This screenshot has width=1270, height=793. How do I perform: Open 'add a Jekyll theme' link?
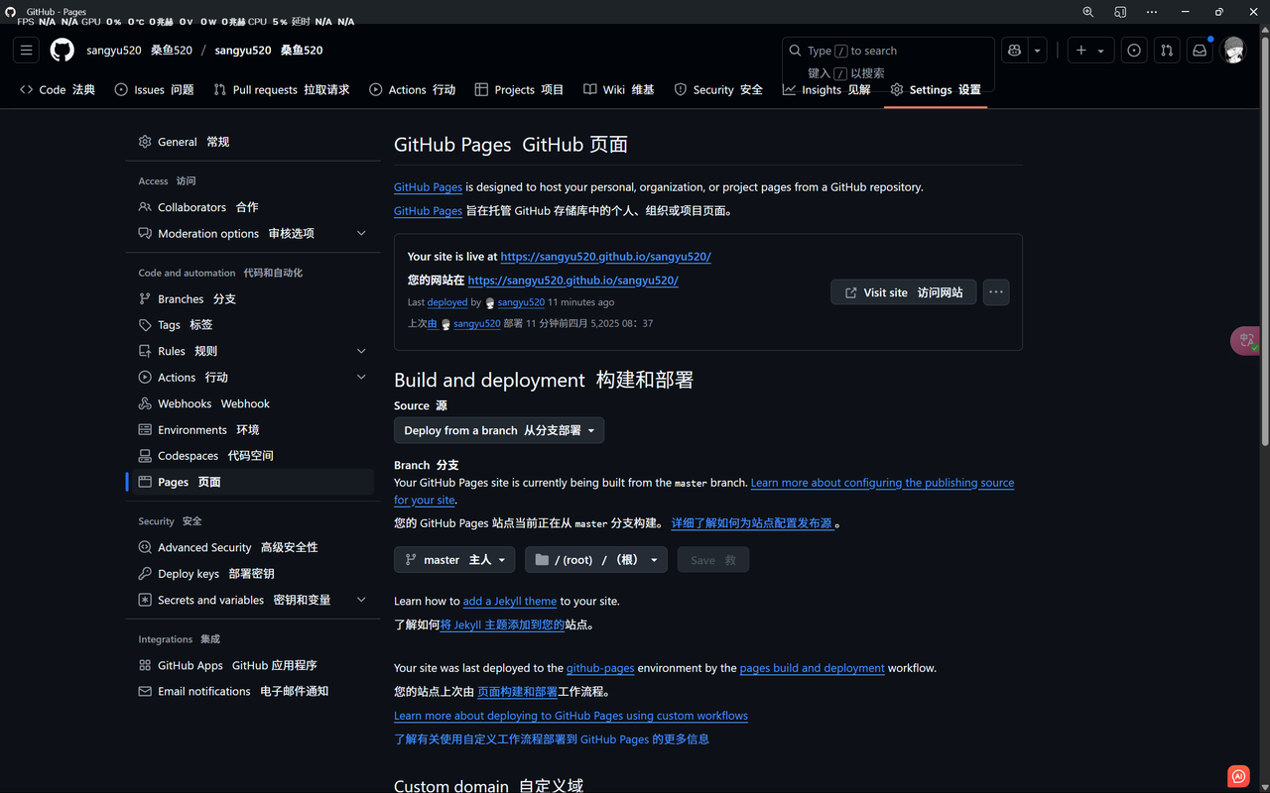pyautogui.click(x=510, y=601)
